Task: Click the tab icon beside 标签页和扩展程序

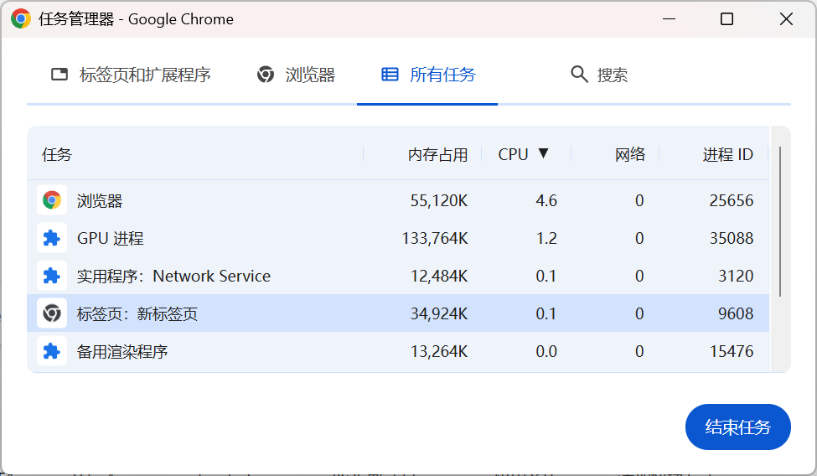Action: (x=59, y=75)
